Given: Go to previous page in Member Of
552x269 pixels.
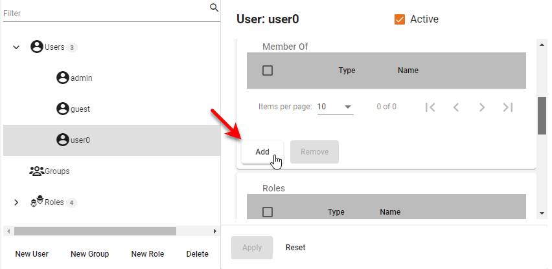Looking at the screenshot, I should (x=456, y=107).
